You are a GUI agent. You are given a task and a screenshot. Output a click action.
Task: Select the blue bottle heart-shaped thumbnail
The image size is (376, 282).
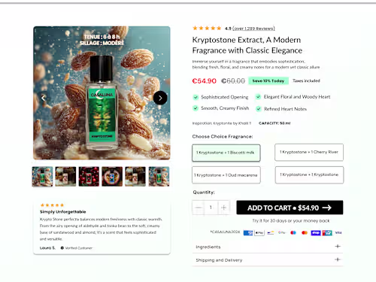pos(112,177)
